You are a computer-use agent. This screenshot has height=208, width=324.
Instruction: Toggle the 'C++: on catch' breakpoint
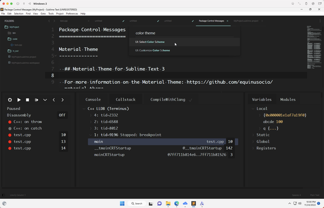click(10, 129)
